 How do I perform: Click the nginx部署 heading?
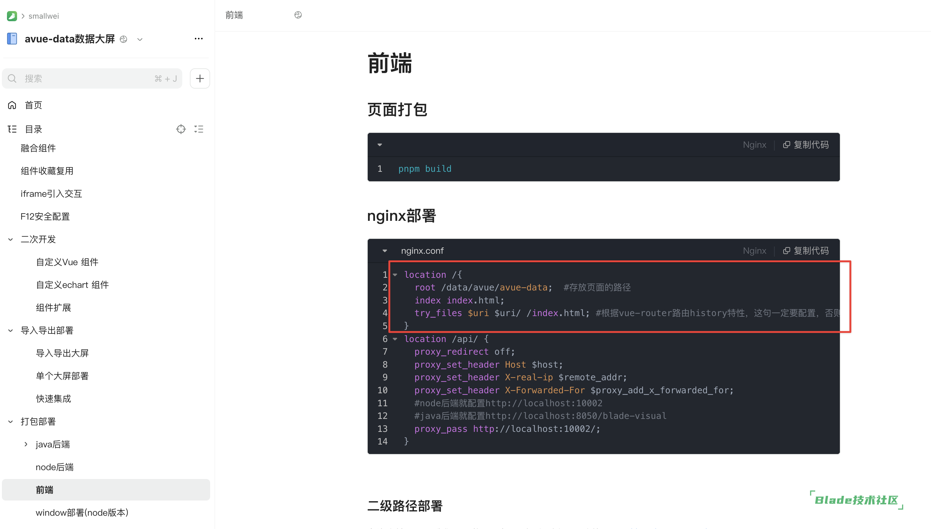tap(402, 215)
